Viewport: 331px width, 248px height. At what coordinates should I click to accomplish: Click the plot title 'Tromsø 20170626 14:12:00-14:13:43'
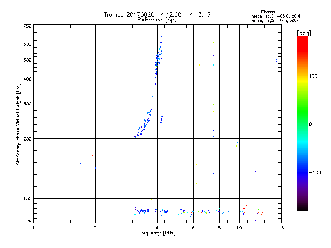157,14
